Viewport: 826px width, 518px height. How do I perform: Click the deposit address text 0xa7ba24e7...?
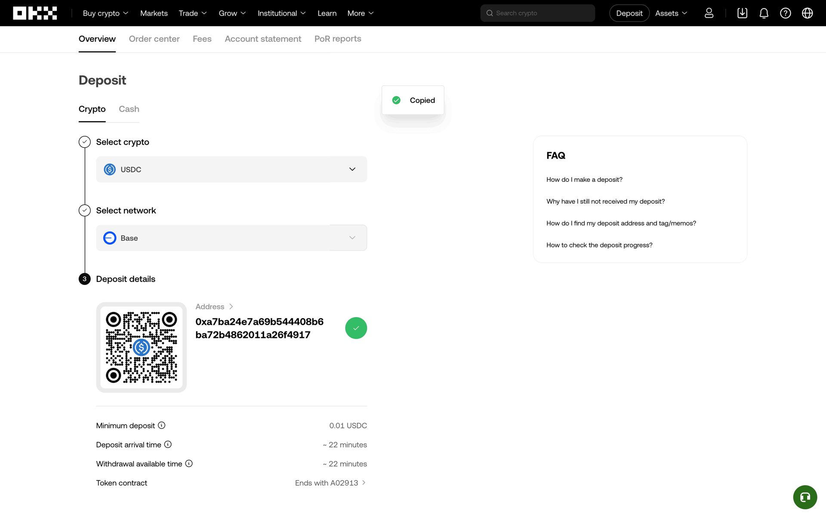click(x=259, y=328)
